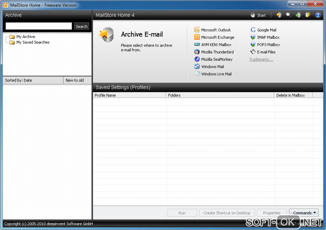Toggle the New to old sort order
Screen dimensions: 326x230
pyautogui.click(x=77, y=80)
